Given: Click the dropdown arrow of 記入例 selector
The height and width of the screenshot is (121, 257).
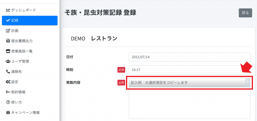Looking at the screenshot, I should [248, 82].
